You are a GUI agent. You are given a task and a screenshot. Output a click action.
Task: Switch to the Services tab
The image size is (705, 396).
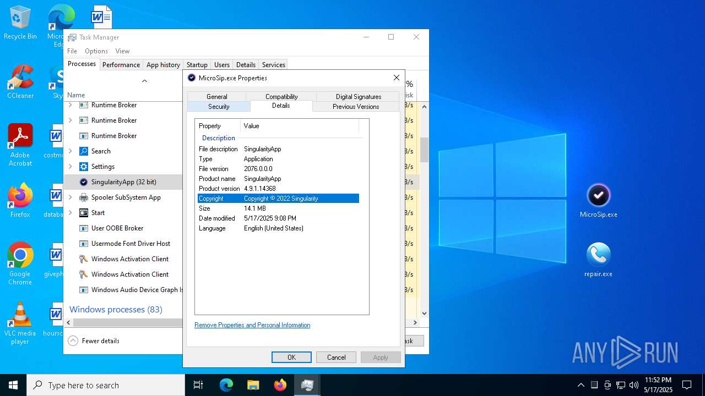(x=273, y=65)
